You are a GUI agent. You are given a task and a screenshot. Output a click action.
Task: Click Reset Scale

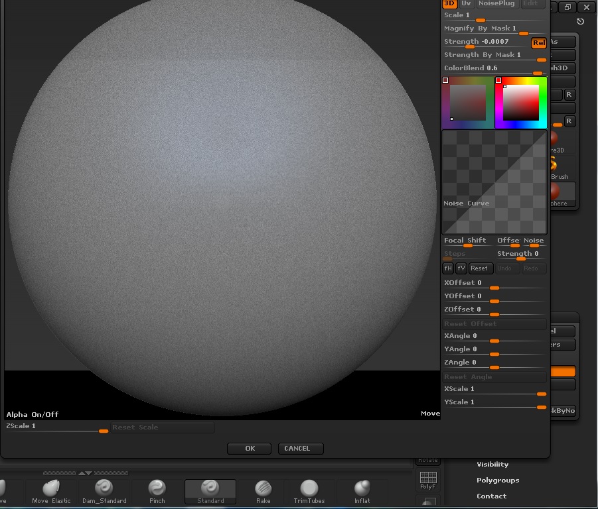[163, 427]
